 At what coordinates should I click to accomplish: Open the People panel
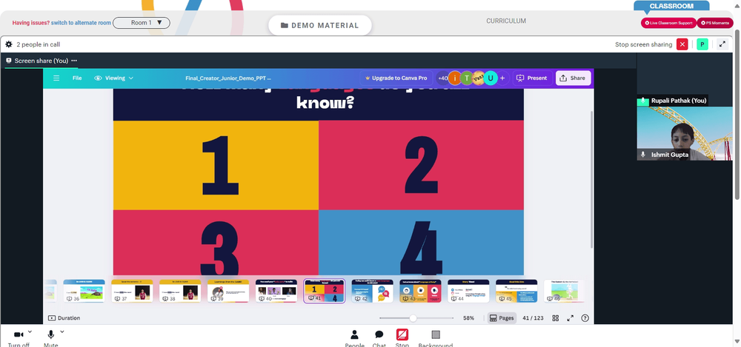coord(354,338)
